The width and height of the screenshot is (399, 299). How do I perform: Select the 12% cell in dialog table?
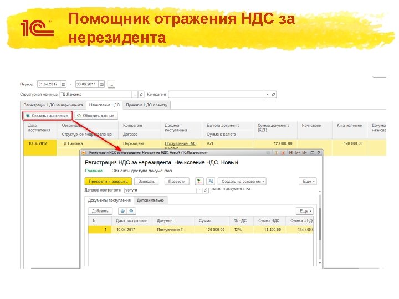242,230
